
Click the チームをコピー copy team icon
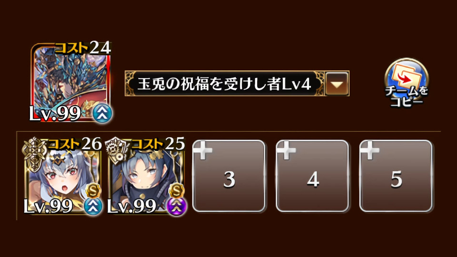406,82
